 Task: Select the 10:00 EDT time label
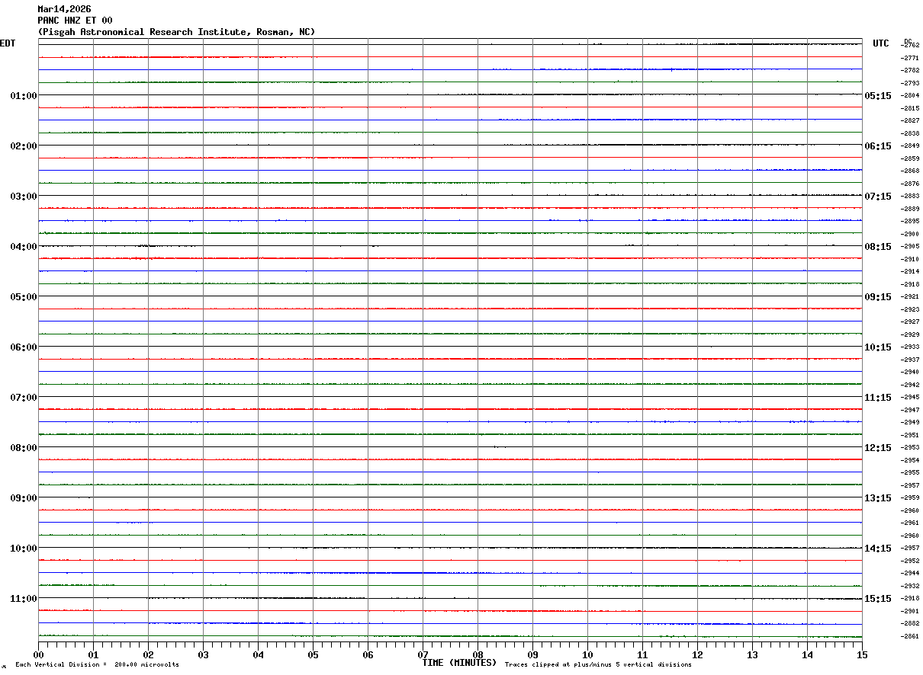[x=24, y=549]
